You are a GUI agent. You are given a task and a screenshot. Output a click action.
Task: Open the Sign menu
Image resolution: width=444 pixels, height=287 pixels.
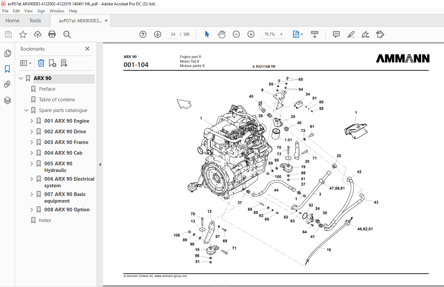[41, 11]
